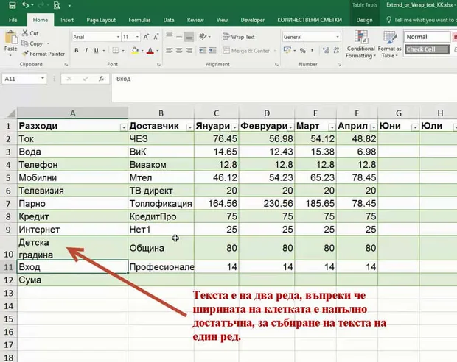457x362 pixels.
Task: Select the Check Cell style
Action: (427, 49)
